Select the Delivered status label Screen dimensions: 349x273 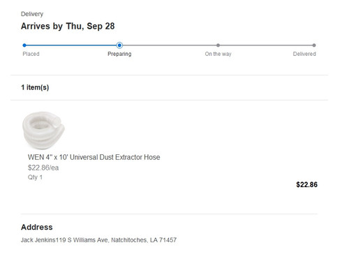coord(304,54)
